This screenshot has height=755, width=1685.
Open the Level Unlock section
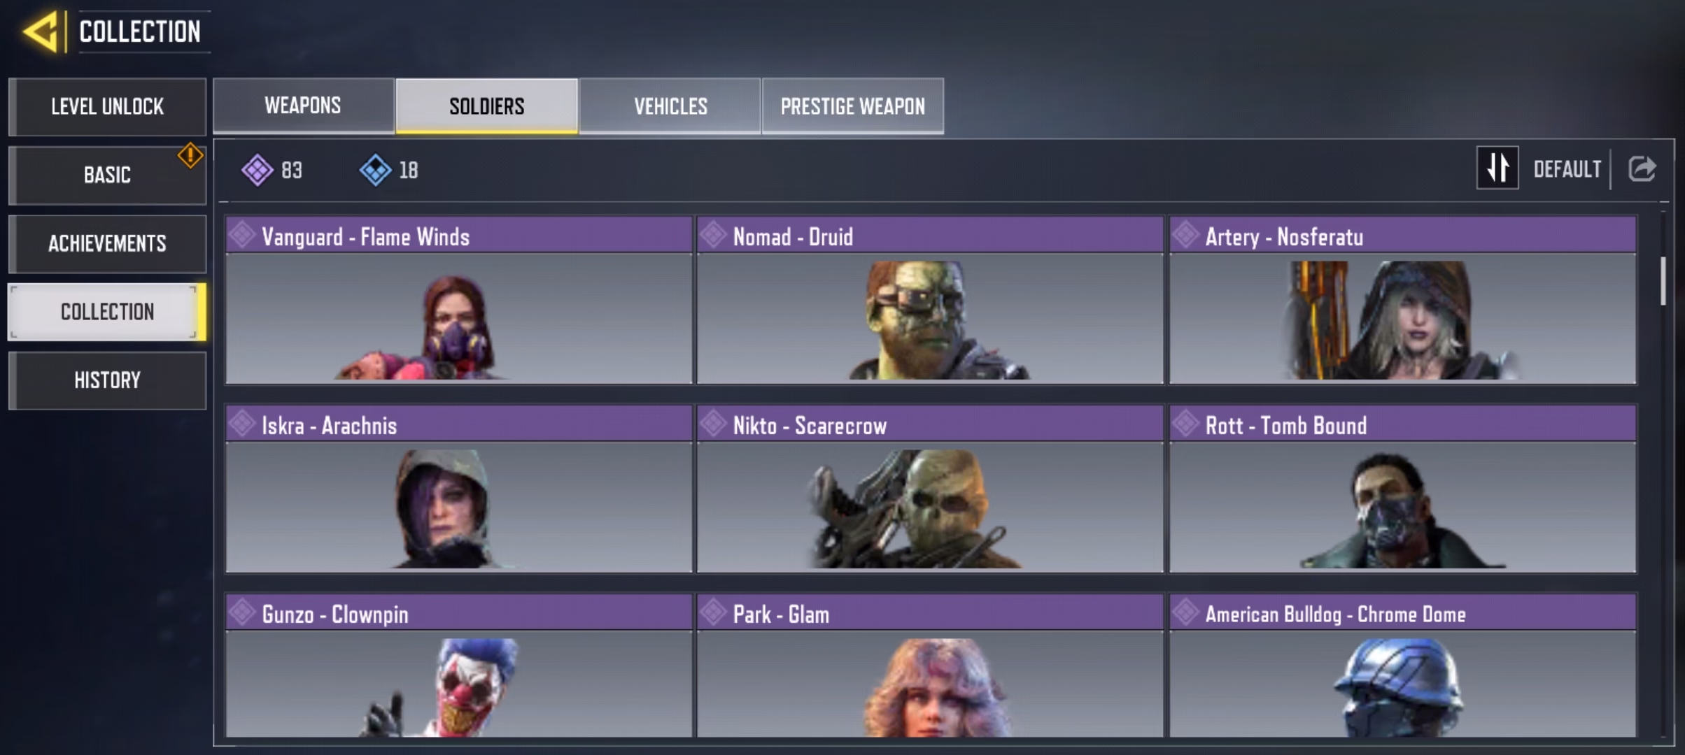pyautogui.click(x=107, y=106)
